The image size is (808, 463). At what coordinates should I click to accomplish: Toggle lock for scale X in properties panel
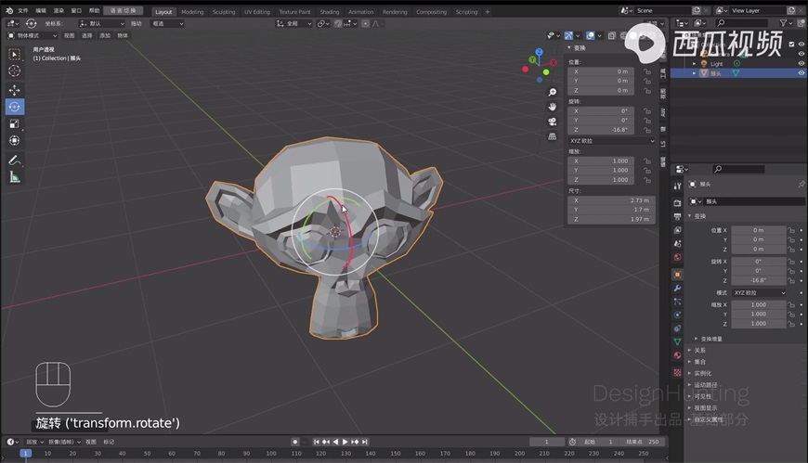click(x=791, y=305)
